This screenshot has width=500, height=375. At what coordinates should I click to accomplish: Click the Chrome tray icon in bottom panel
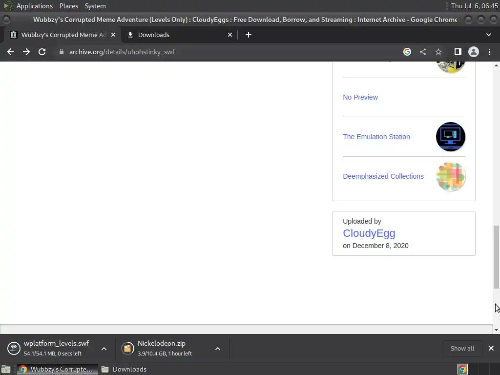(462, 369)
